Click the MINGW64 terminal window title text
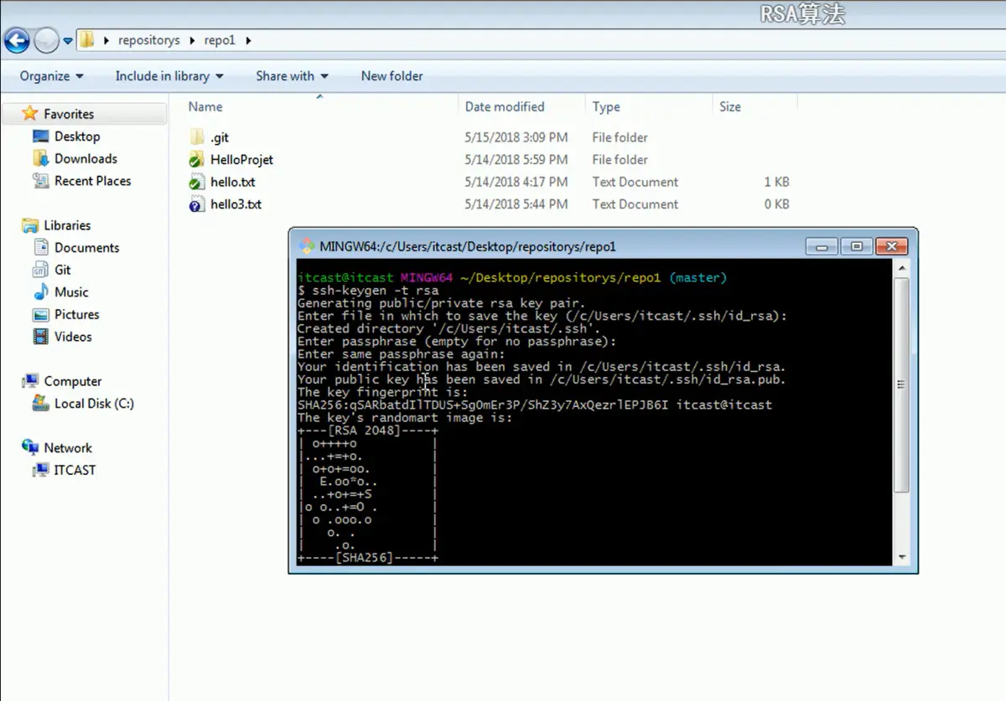The width and height of the screenshot is (1006, 701). 468,247
